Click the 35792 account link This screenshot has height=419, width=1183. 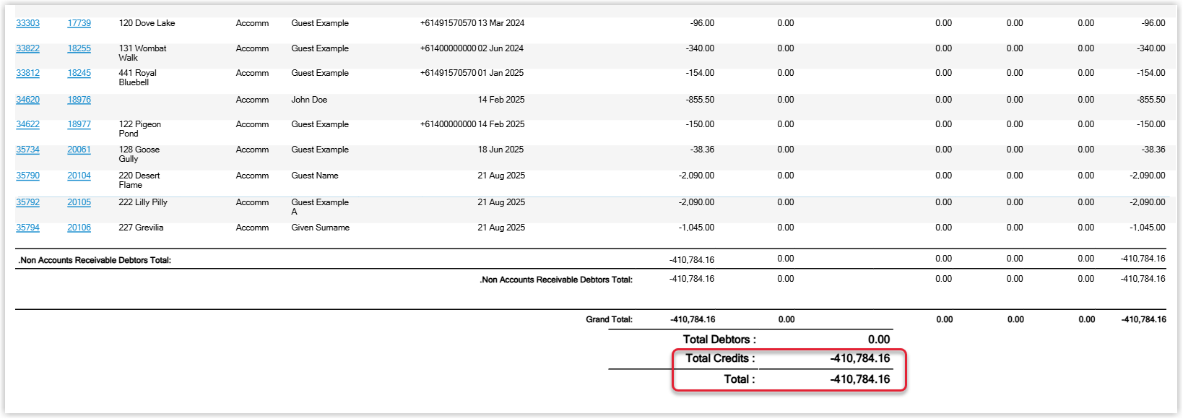tap(27, 202)
